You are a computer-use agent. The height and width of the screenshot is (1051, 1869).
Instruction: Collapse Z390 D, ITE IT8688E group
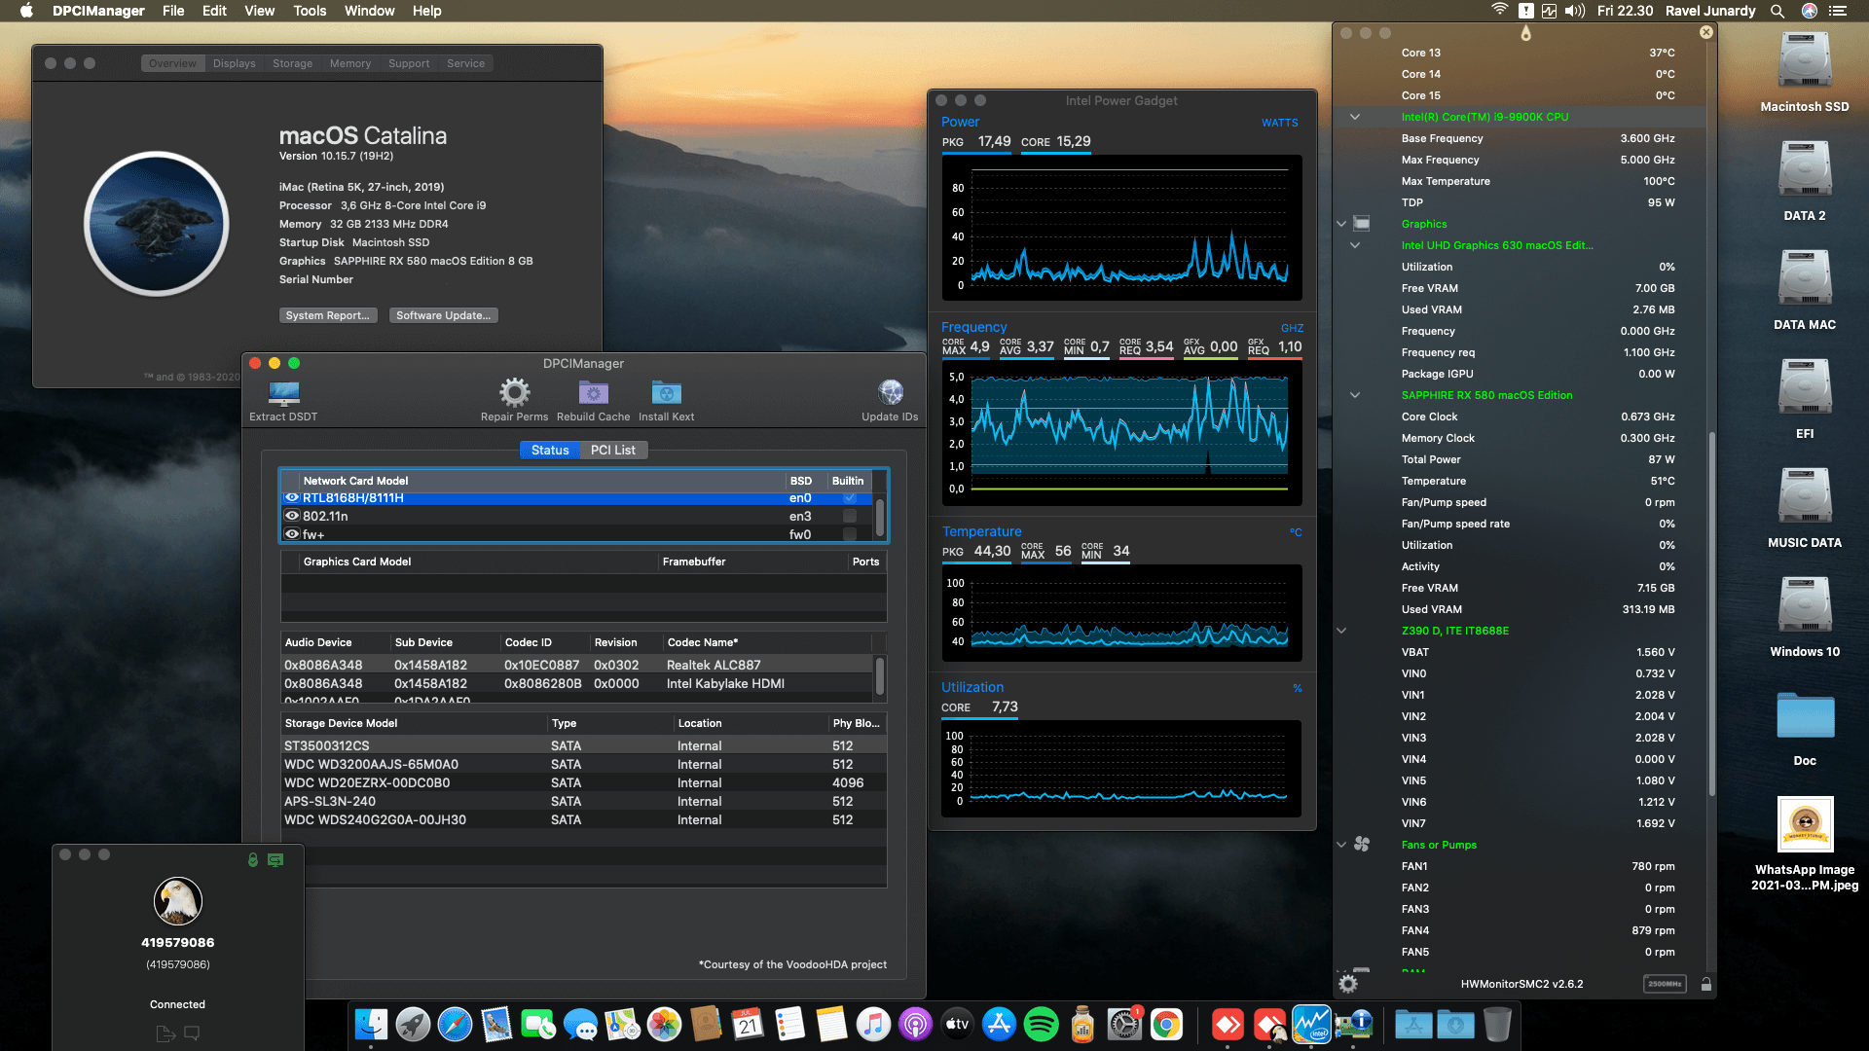tap(1341, 631)
